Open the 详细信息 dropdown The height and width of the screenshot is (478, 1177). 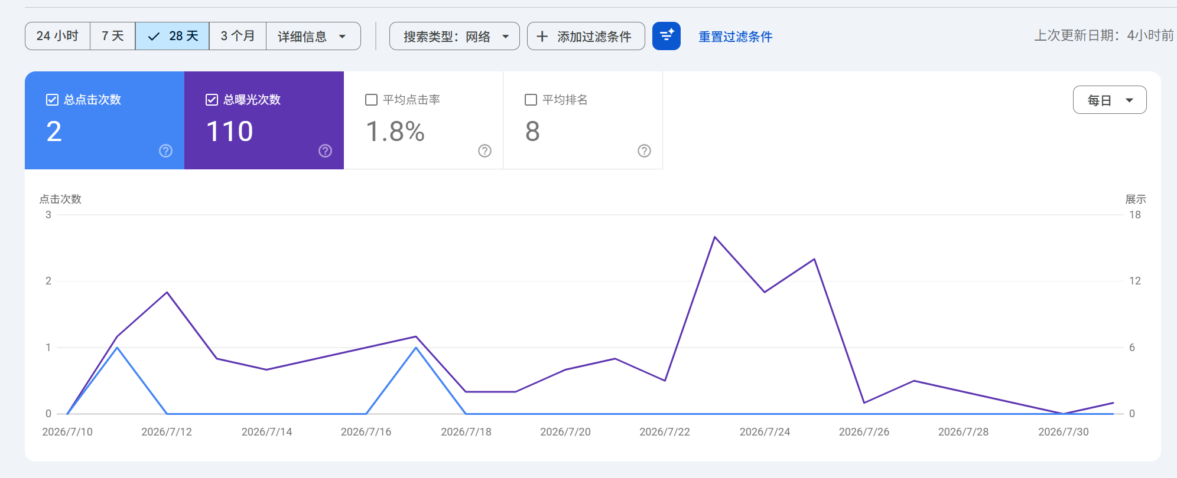[313, 36]
